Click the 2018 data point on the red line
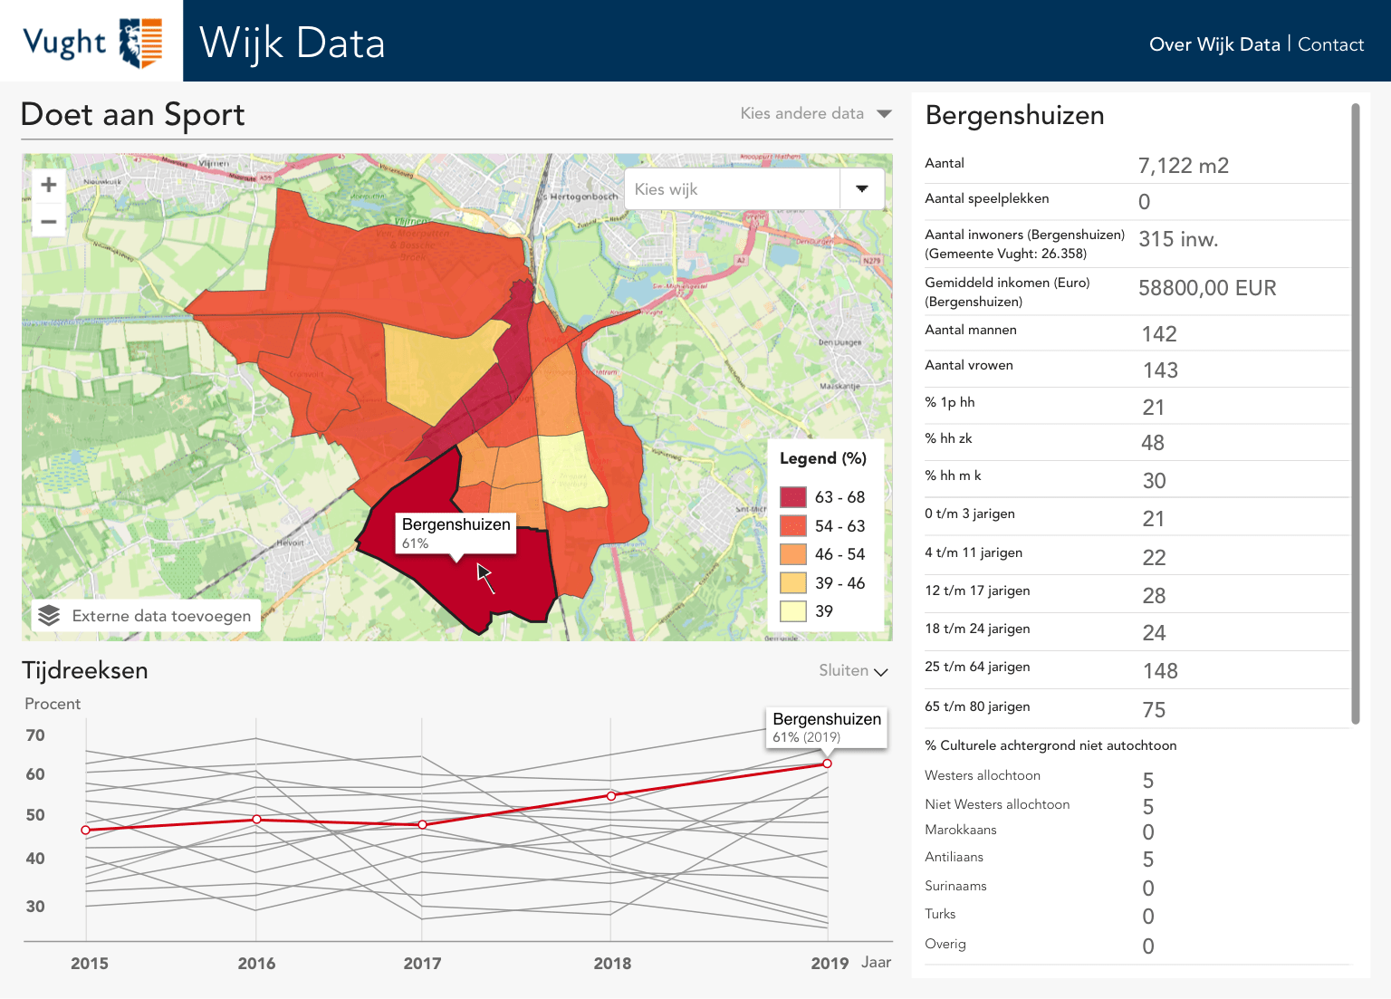The width and height of the screenshot is (1391, 999). [611, 796]
